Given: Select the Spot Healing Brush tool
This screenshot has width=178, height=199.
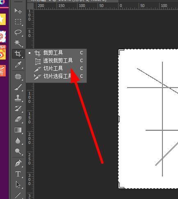Looking at the screenshot, I should pos(18,76).
